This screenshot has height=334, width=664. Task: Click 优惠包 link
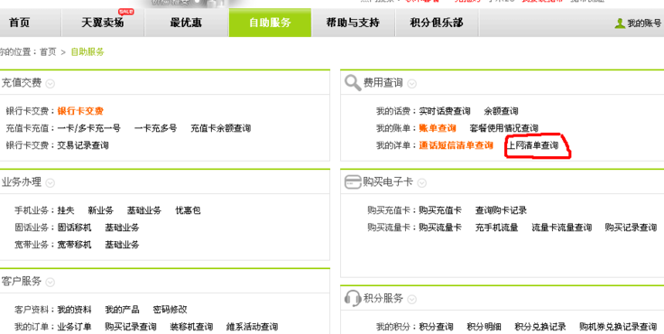(x=188, y=210)
